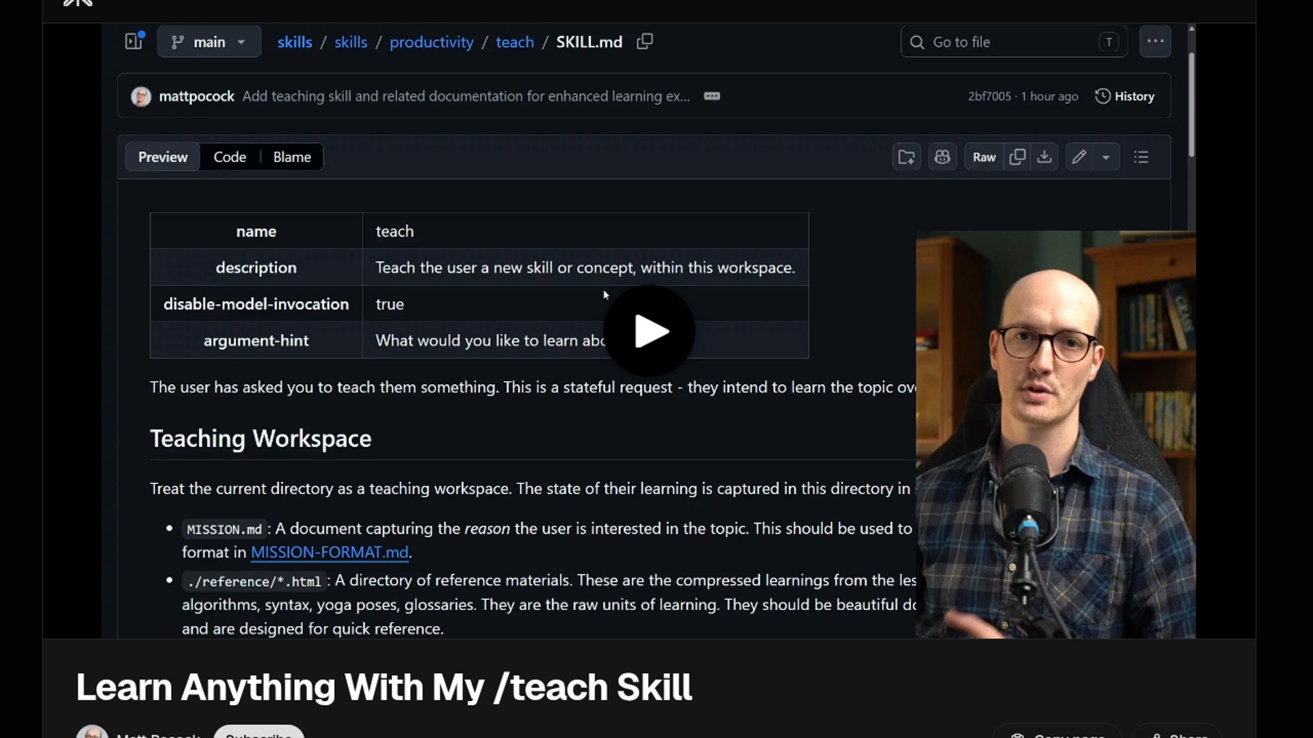Expand the full commit message ellipsis
Viewport: 1313px width, 738px height.
(712, 96)
